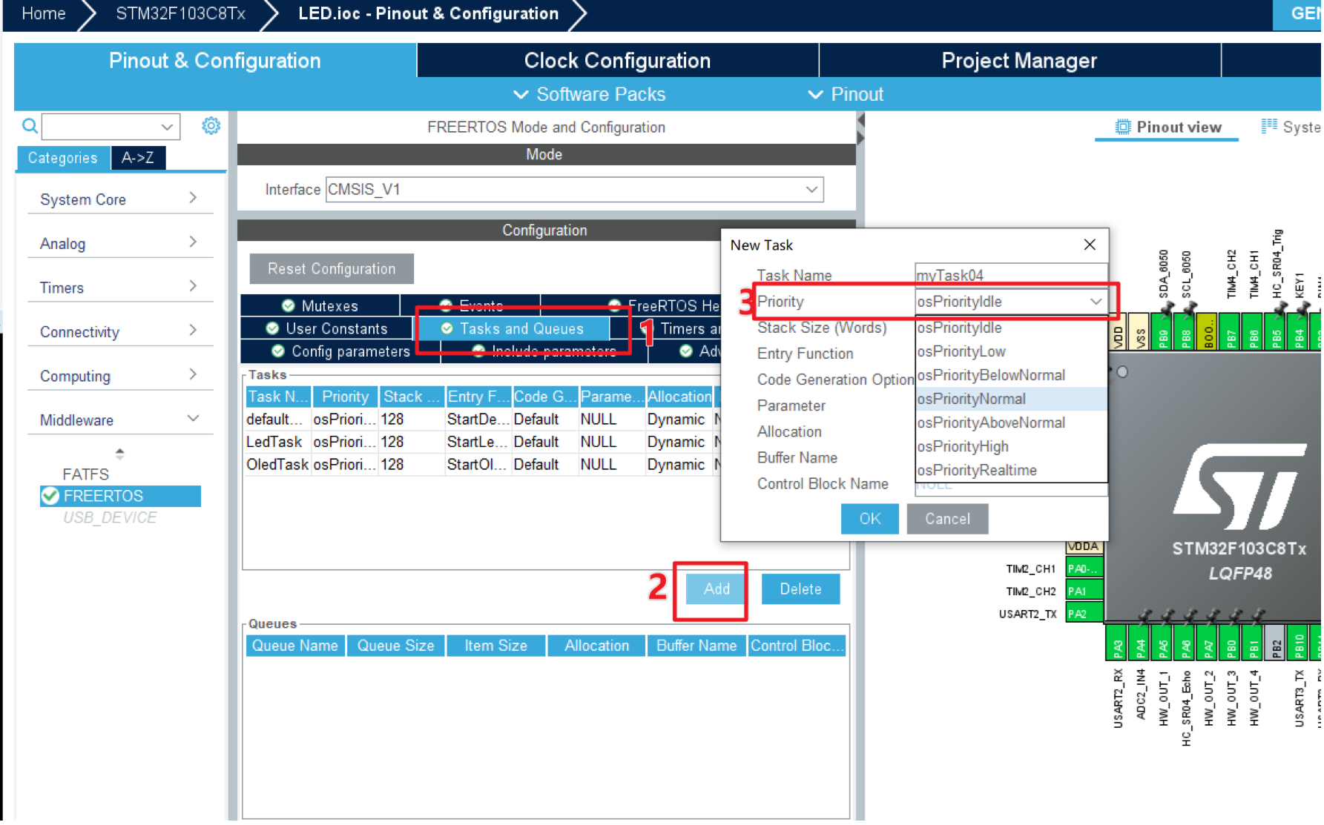The width and height of the screenshot is (1324, 825).
Task: Open the Interface CMSIS_V1 dropdown
Action: pyautogui.click(x=811, y=190)
